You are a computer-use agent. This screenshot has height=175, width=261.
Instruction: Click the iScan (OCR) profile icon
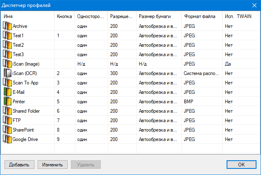(x=7, y=73)
